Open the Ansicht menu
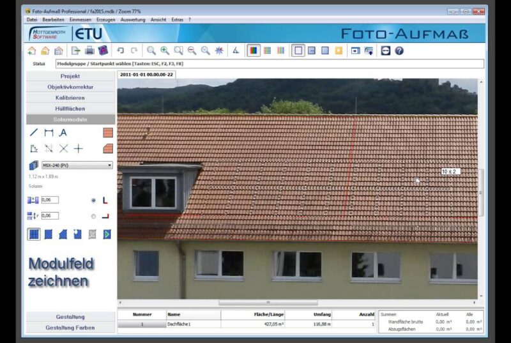The width and height of the screenshot is (511, 343). pyautogui.click(x=158, y=20)
